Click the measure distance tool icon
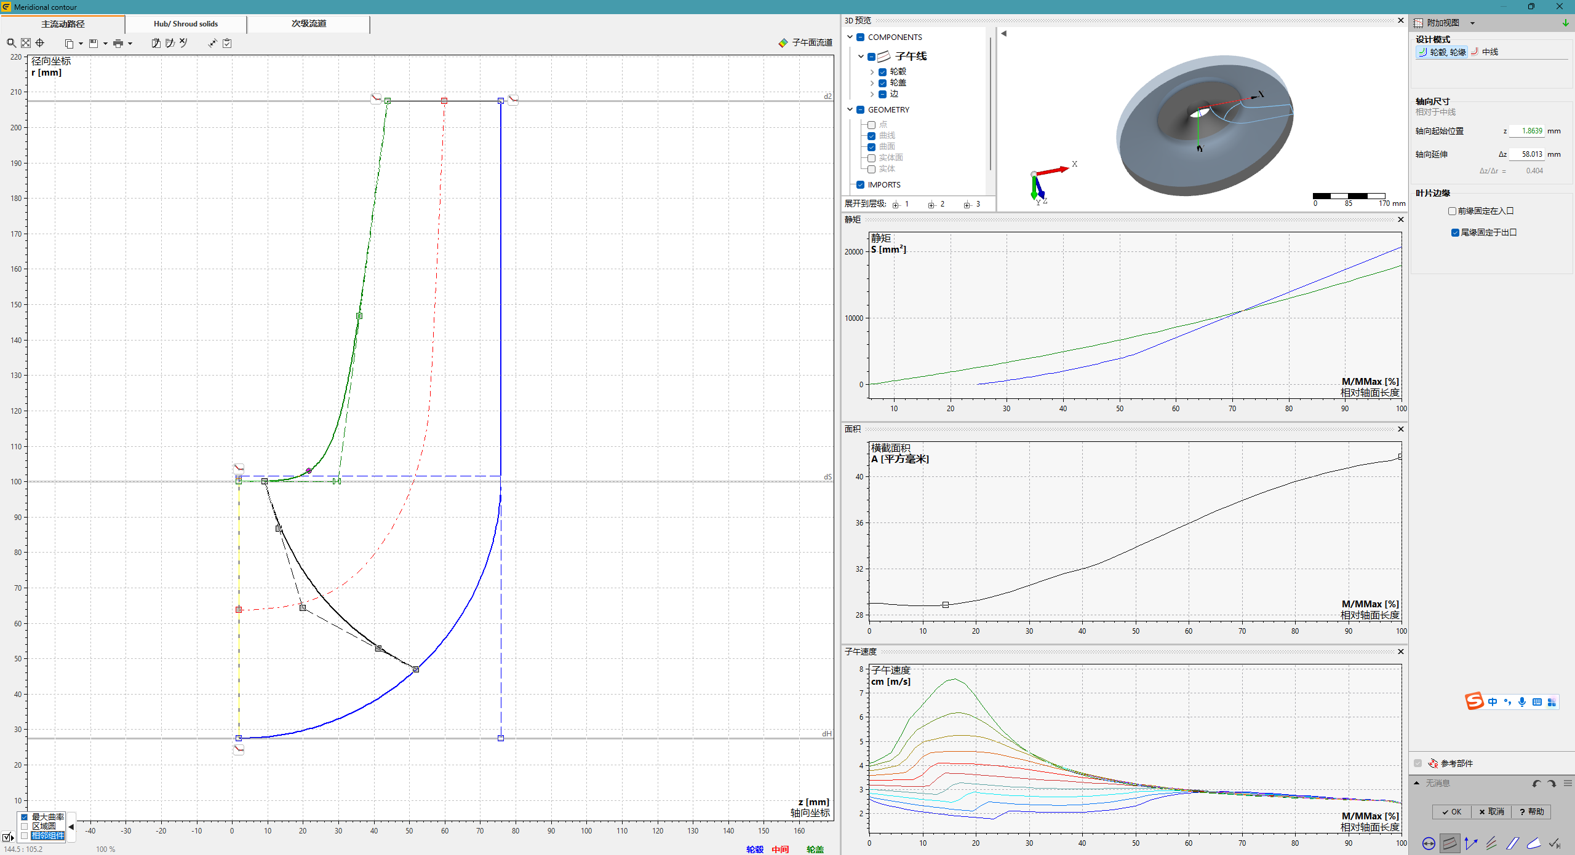The image size is (1575, 855). [212, 43]
